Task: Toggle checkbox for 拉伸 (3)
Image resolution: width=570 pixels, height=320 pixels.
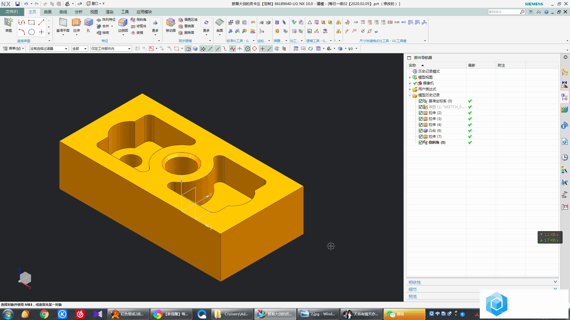Action: point(421,119)
